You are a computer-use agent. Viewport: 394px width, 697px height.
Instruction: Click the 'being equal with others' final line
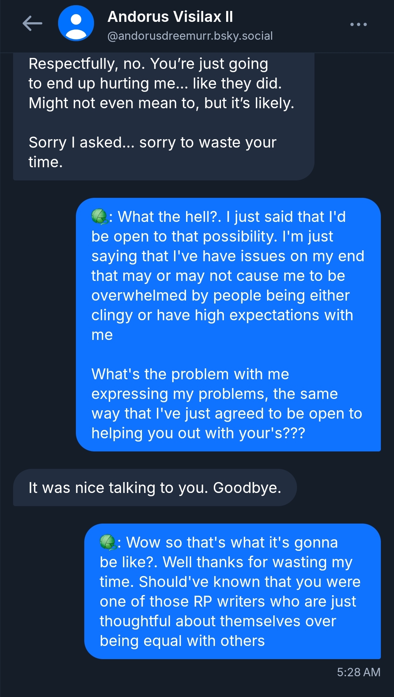point(182,641)
